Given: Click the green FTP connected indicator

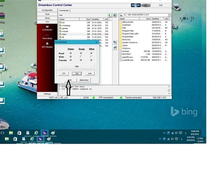Looking at the screenshot, I should [94, 98].
